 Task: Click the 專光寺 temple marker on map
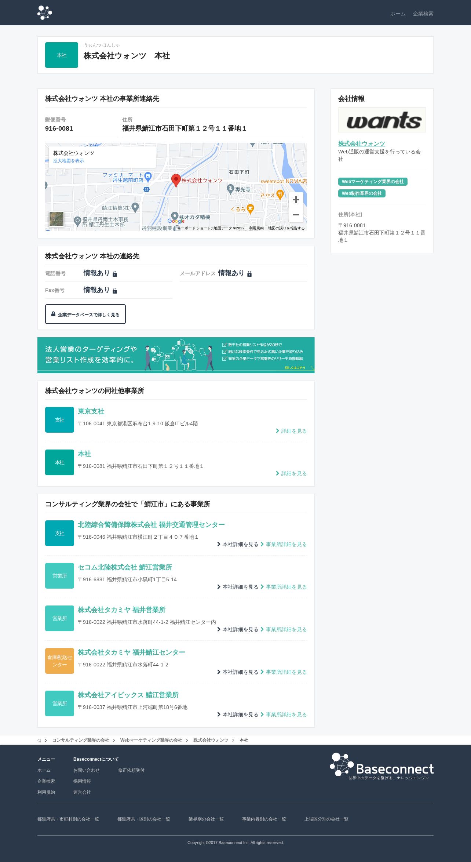tap(230, 189)
